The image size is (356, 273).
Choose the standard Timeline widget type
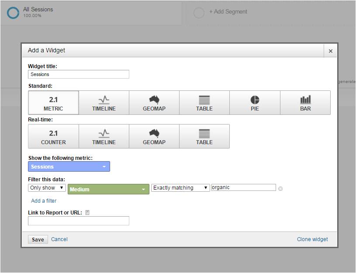[x=104, y=103]
